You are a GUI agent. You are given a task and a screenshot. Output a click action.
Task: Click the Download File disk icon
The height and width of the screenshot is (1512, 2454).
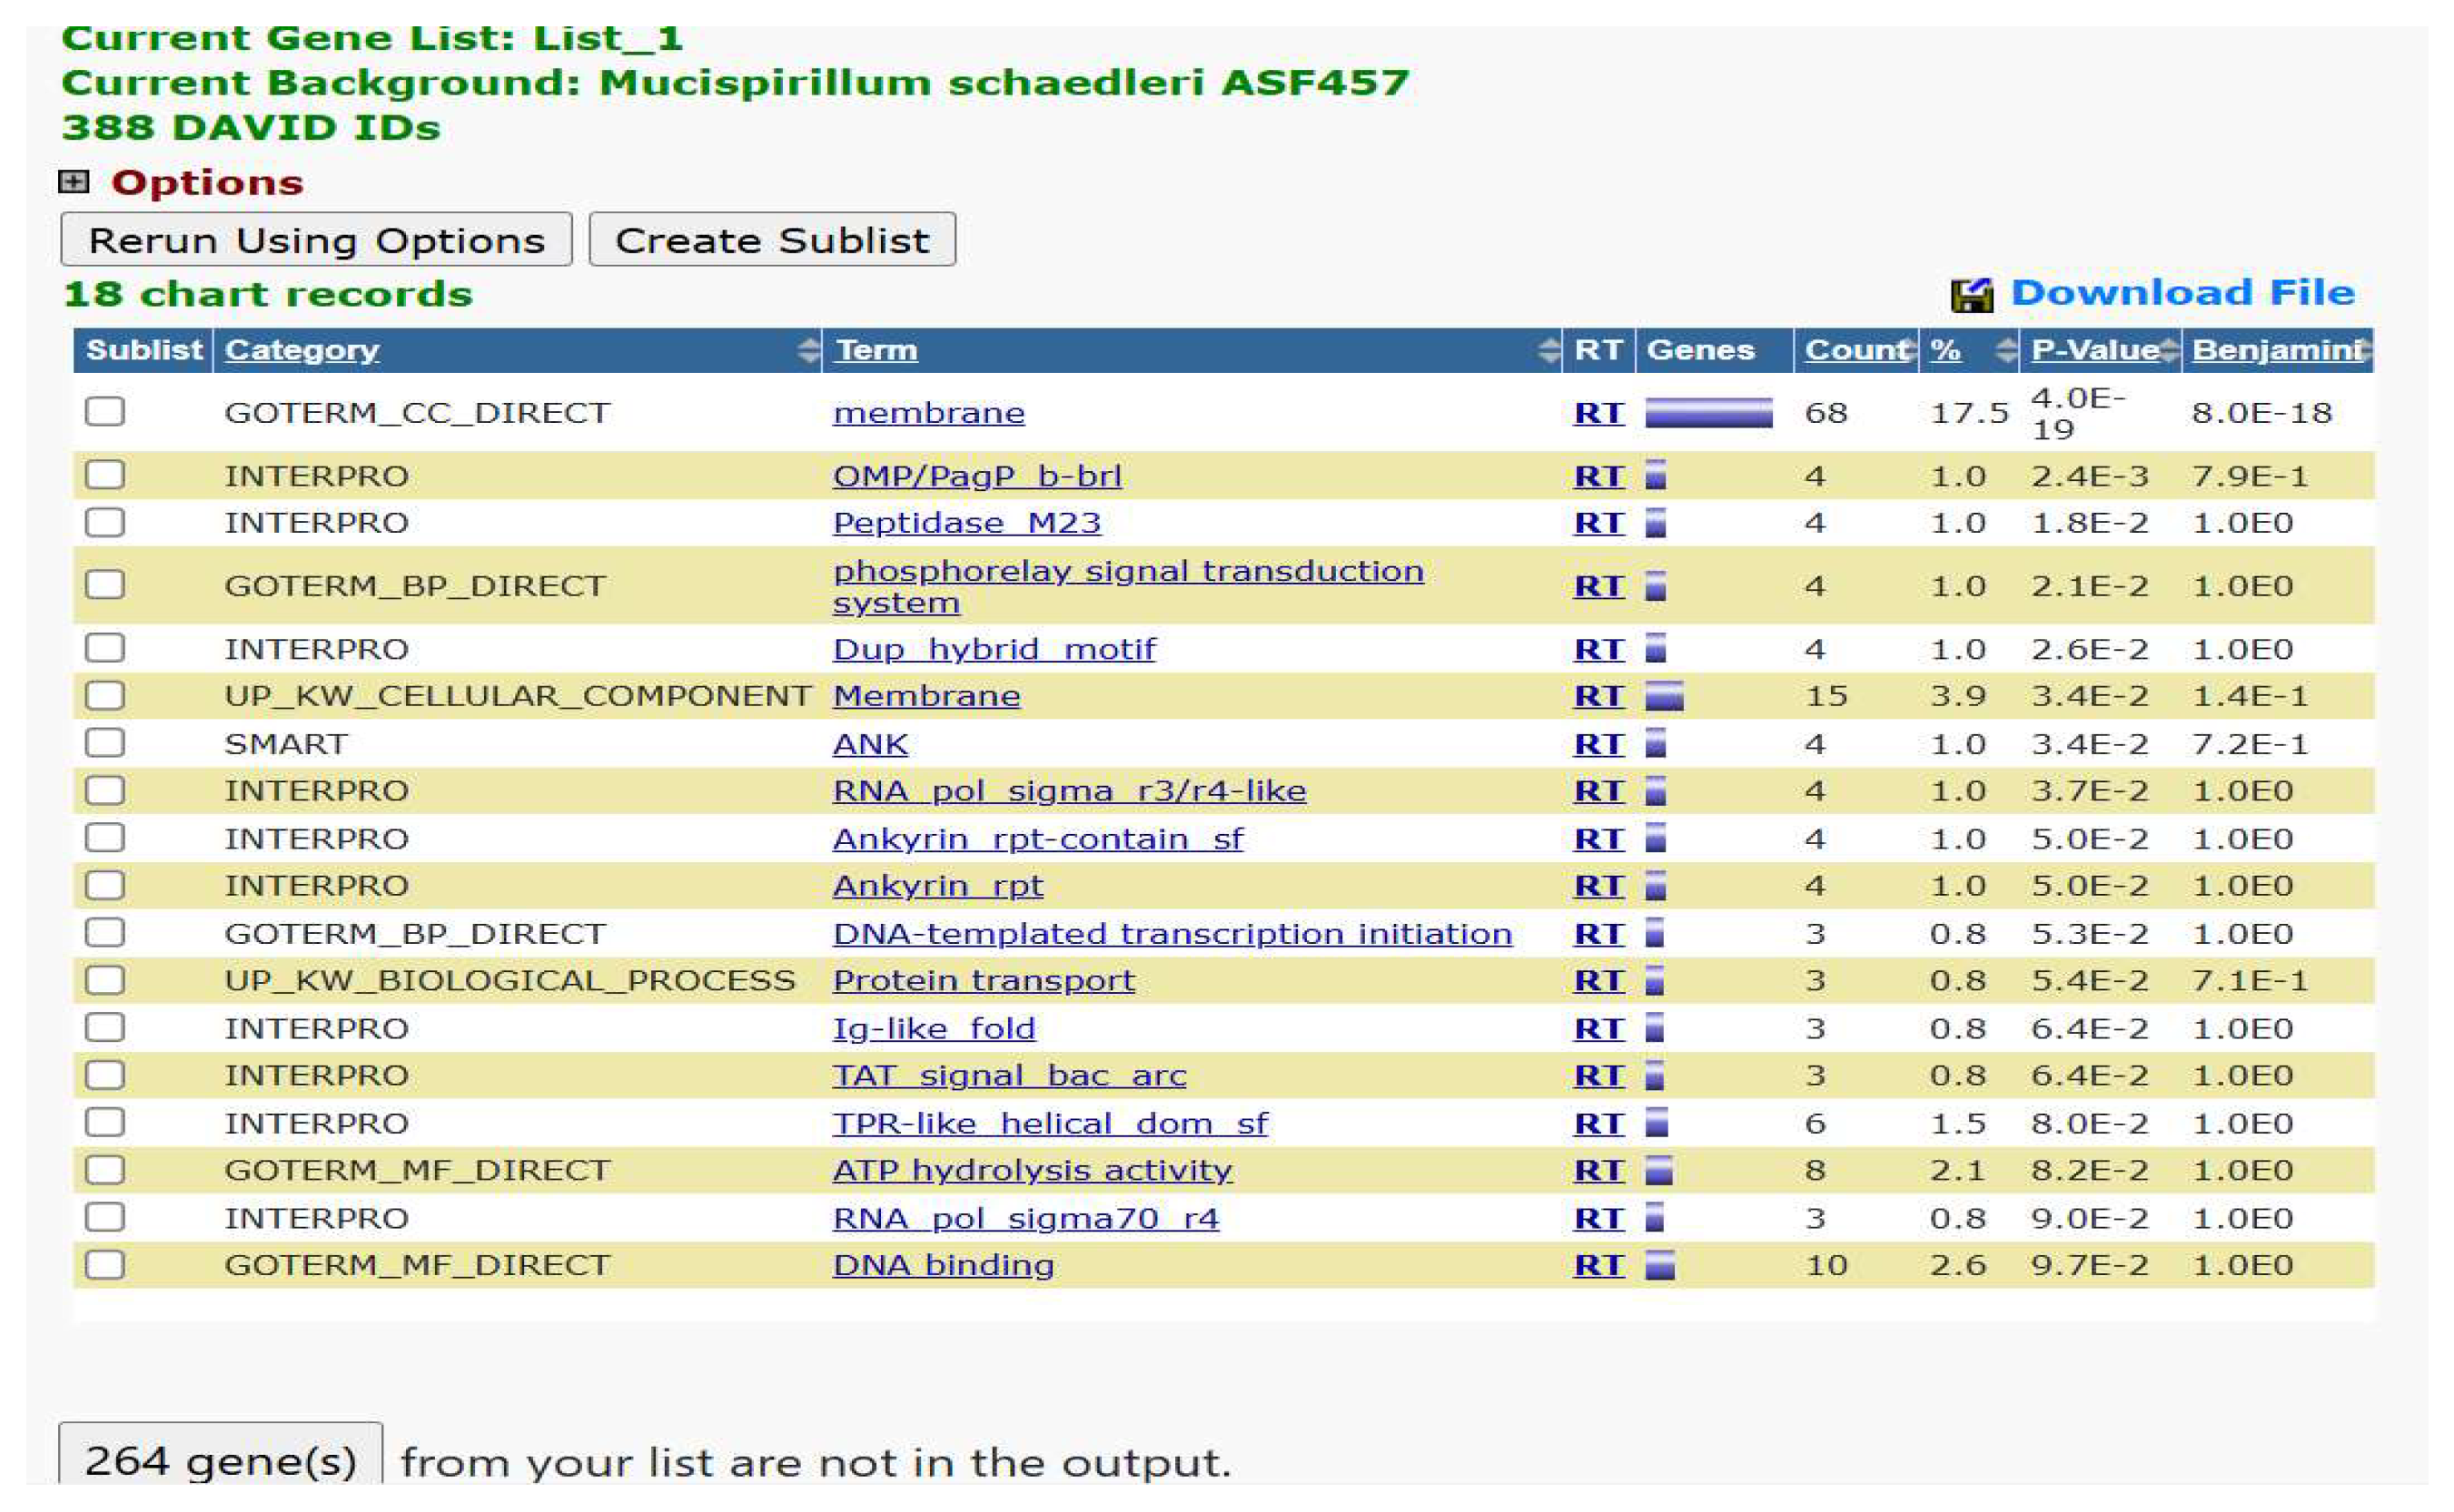click(1974, 293)
